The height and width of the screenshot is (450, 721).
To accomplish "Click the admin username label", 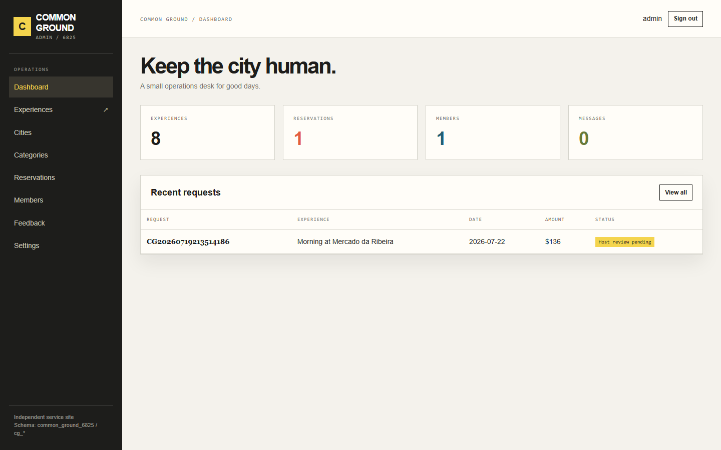I will tap(652, 19).
